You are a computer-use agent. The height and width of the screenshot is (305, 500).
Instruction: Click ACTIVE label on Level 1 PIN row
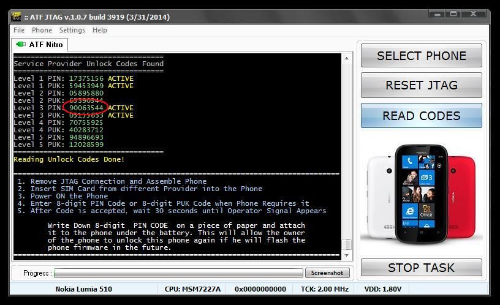click(121, 78)
